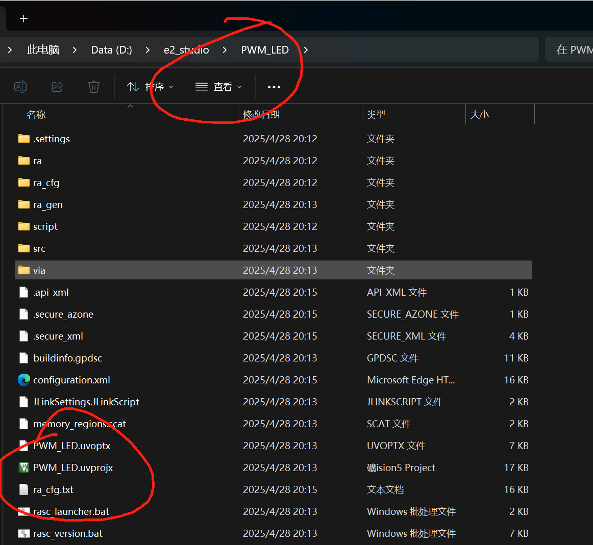Select the via folder icon
The image size is (593, 545).
click(x=24, y=270)
